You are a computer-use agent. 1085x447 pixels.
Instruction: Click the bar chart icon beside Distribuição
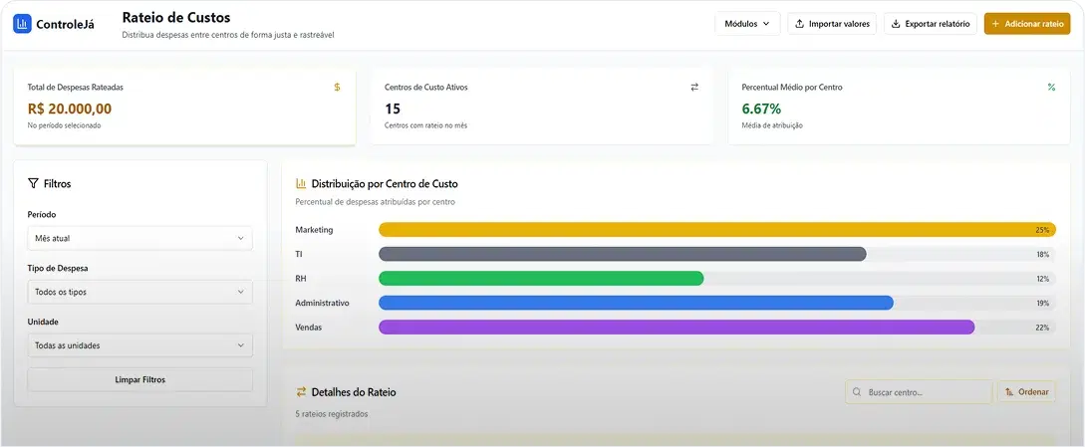coord(301,184)
